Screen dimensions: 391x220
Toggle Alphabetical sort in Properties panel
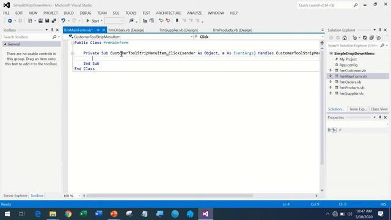[334, 130]
